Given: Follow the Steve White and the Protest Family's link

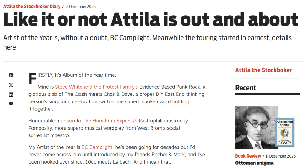Looking at the screenshot, I should 96,87.
